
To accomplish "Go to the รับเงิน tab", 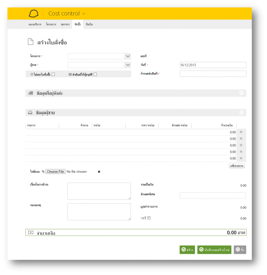I will pos(89,24).
